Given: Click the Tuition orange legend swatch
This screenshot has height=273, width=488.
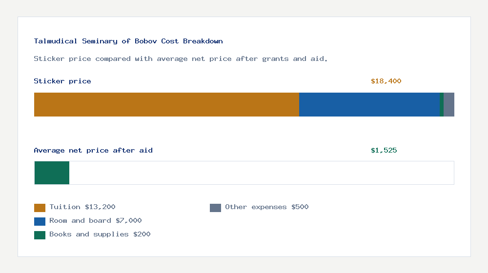Looking at the screenshot, I should tap(40, 208).
